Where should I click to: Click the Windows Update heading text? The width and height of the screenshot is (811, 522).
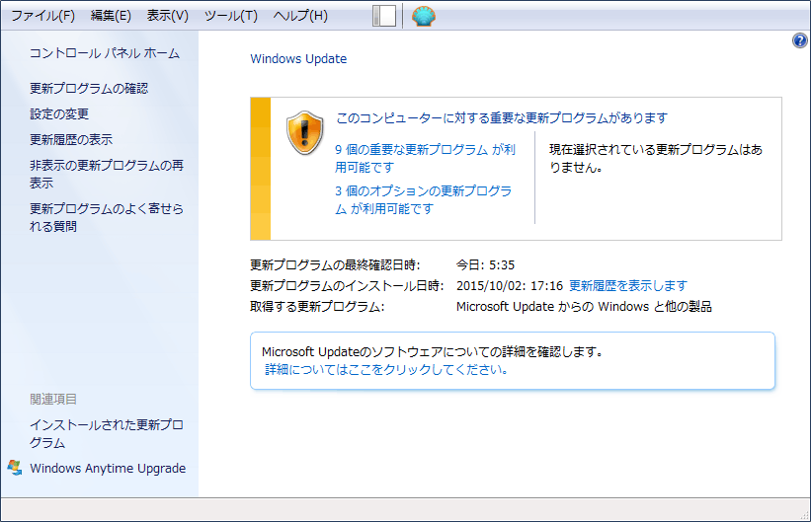pos(298,59)
